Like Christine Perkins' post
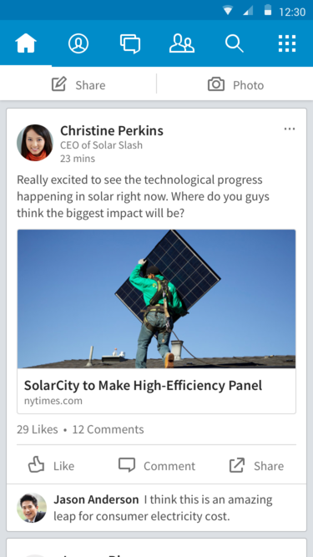 pyautogui.click(x=52, y=465)
